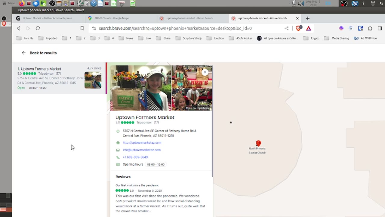Open site settings icon in address bar
The height and width of the screenshot is (217, 385).
click(x=94, y=28)
